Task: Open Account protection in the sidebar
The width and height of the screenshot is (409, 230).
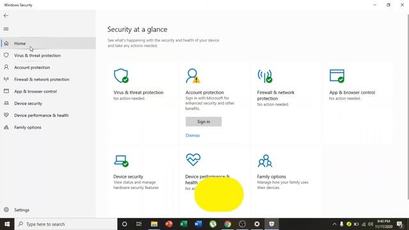Action: pyautogui.click(x=48, y=67)
